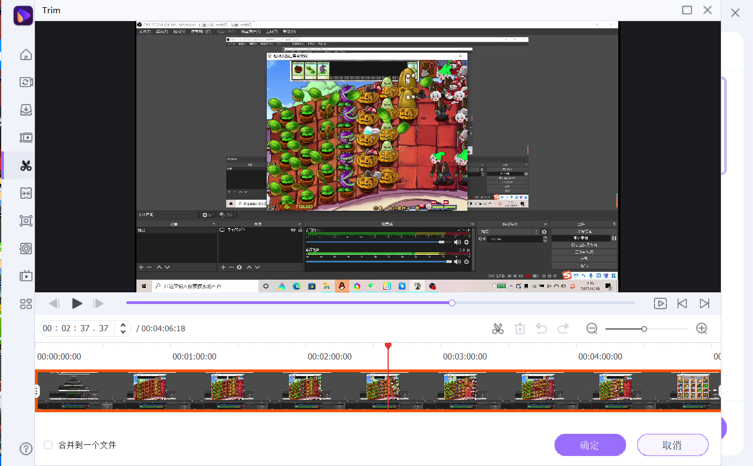Zoom out the timeline with minus magnifier
This screenshot has width=753, height=466.
(592, 328)
